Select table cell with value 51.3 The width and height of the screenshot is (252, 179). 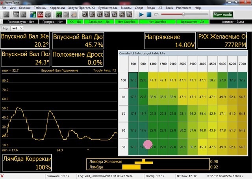pyautogui.click(x=232, y=130)
